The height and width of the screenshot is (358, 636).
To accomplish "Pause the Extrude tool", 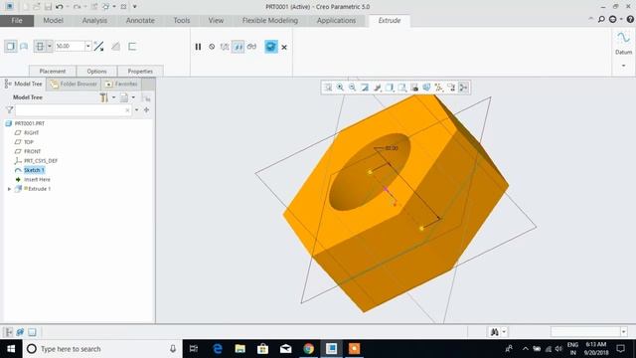I will click(x=198, y=47).
